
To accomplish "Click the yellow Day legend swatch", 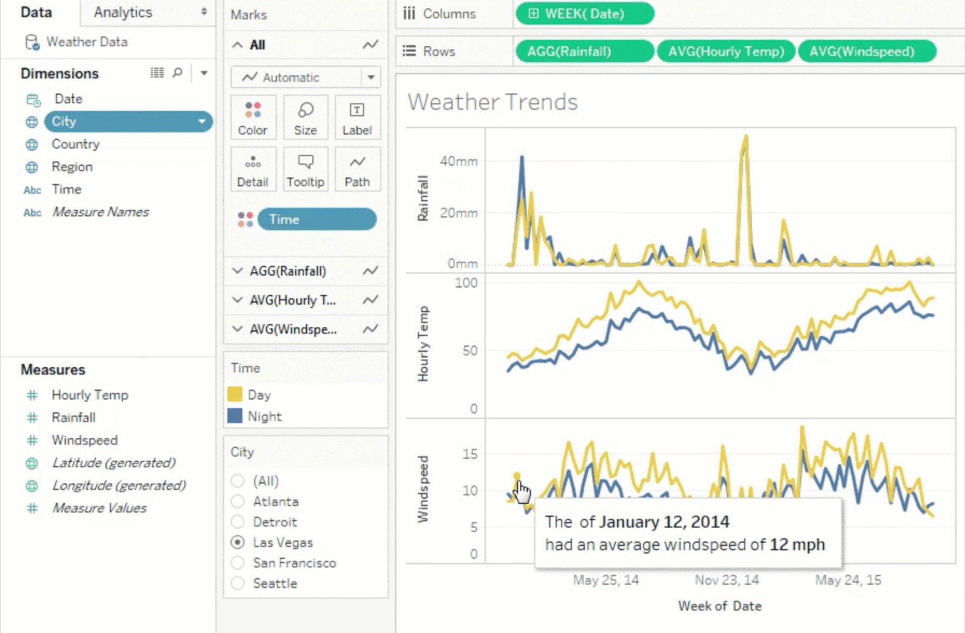I will [235, 395].
